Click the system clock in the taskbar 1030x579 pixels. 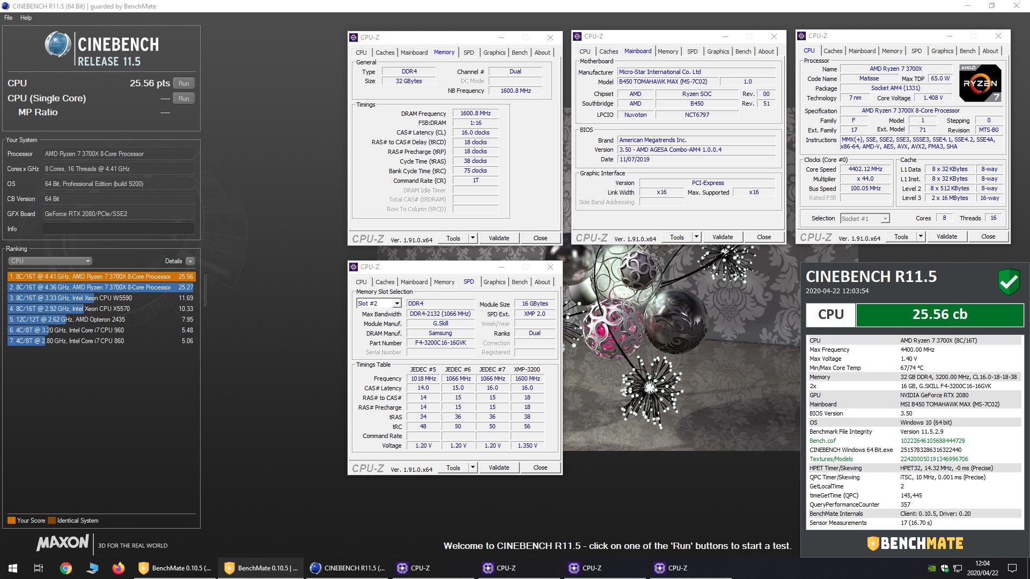point(982,568)
